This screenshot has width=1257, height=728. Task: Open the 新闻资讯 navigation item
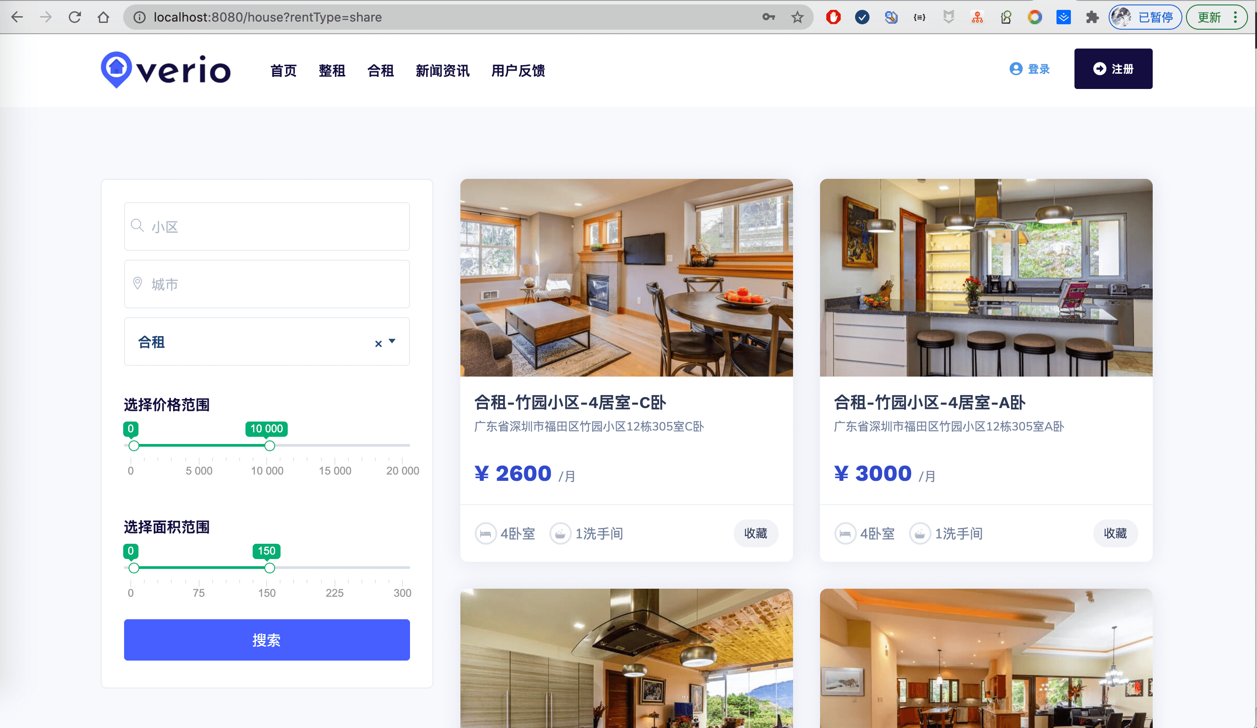pos(442,70)
